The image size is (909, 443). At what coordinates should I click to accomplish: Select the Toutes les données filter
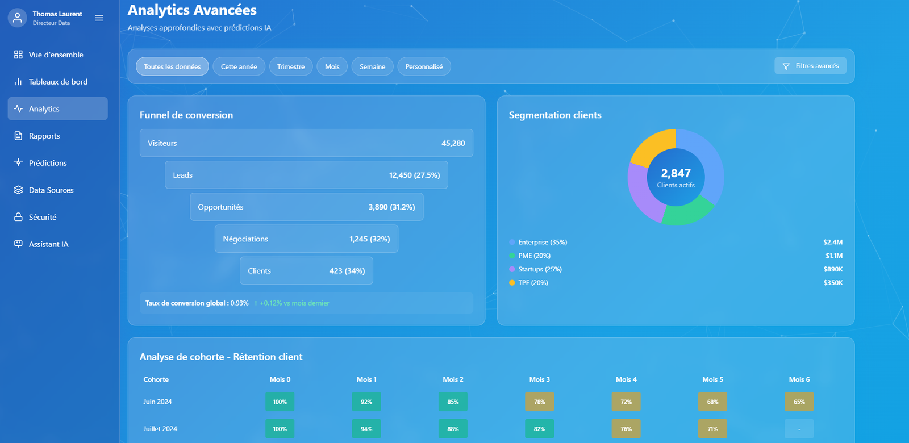(x=172, y=66)
